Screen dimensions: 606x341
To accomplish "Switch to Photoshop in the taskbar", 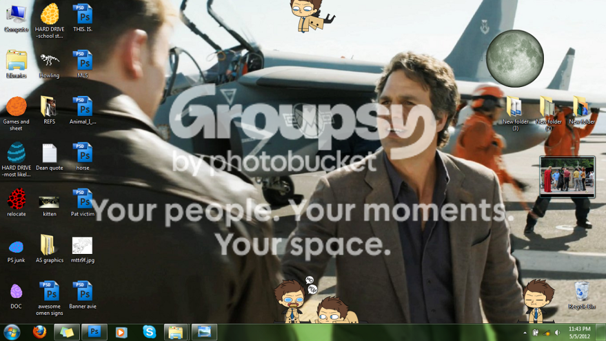I will pos(94,332).
